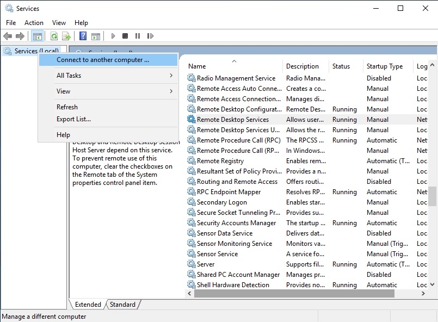Toggle Show/Hide Action Pane toolbar button
Image resolution: width=438 pixels, height=322 pixels.
pyautogui.click(x=96, y=36)
